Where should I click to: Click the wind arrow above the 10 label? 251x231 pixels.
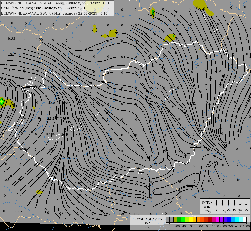pos(223,203)
